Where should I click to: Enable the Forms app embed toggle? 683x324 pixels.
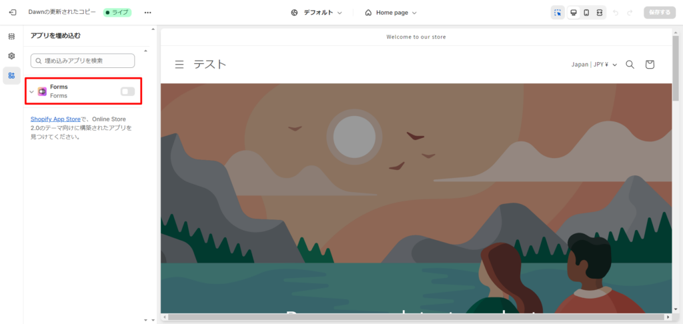[x=127, y=91]
